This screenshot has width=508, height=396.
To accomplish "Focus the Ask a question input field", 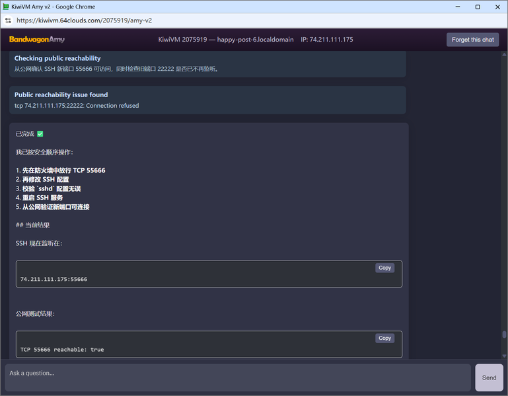I will click(x=237, y=377).
